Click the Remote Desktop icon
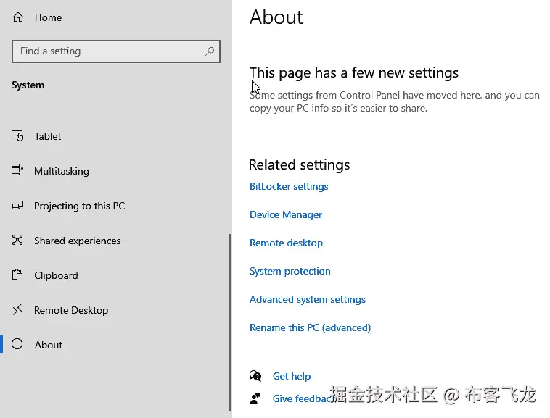The height and width of the screenshot is (418, 550). [17, 309]
